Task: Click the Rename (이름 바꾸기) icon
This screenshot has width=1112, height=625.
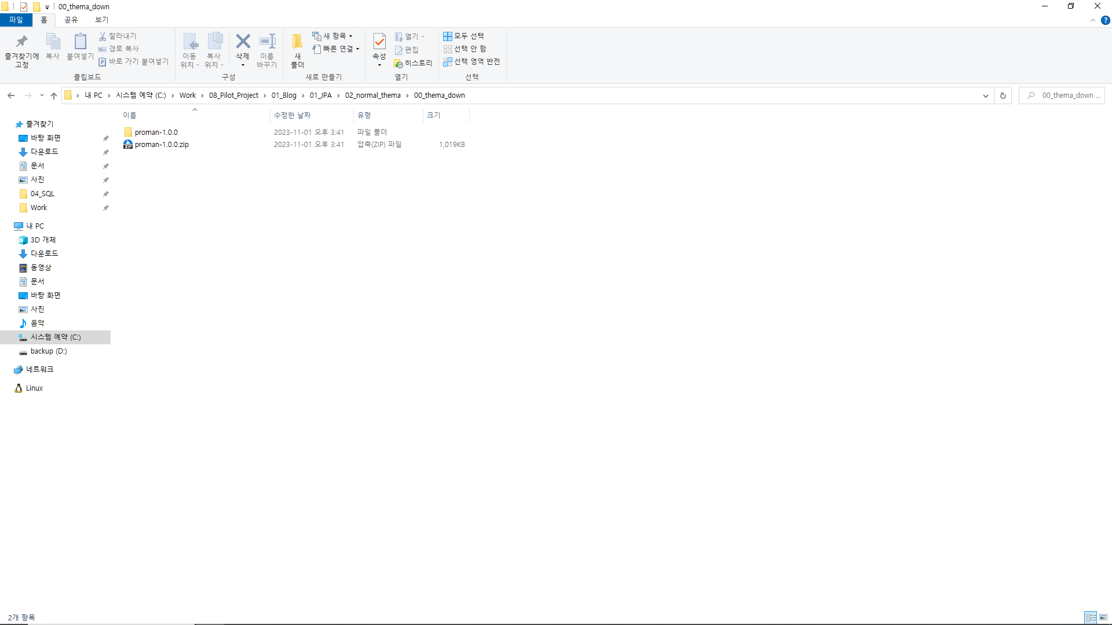Action: pyautogui.click(x=267, y=42)
